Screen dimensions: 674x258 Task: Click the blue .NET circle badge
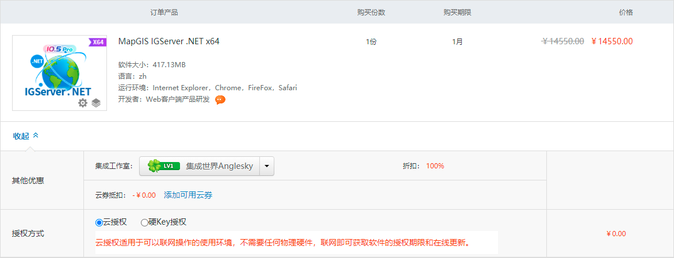37,61
